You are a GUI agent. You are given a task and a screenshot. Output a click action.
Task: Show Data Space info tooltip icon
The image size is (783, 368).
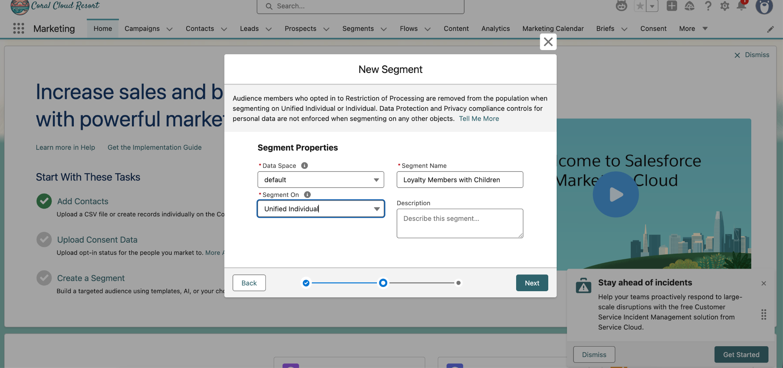click(x=305, y=165)
